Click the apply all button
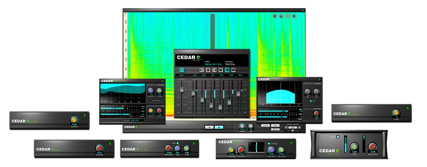The height and width of the screenshot is (167, 427). point(275,129)
